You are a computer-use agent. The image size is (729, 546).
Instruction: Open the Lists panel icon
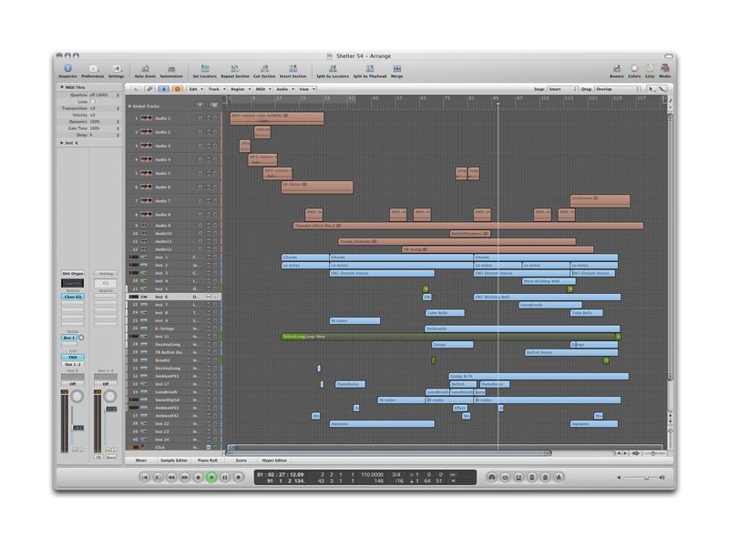click(649, 68)
